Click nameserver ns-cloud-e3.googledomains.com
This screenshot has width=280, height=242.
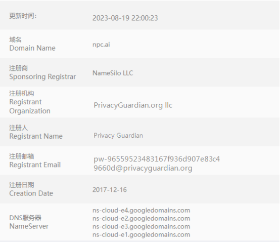pos(141,226)
